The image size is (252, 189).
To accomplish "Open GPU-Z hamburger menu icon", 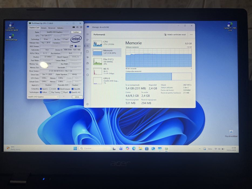I will (x=81, y=27).
